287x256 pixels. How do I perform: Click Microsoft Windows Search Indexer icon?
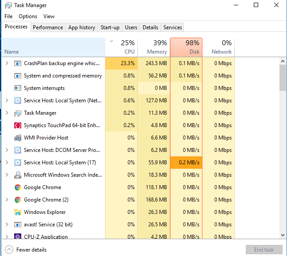pos(18,175)
